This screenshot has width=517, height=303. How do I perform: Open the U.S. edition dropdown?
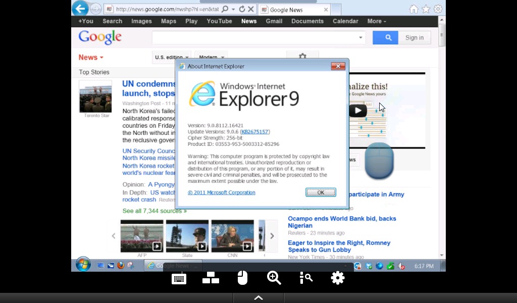172,57
